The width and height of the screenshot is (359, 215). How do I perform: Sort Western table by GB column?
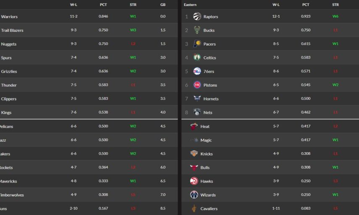pos(163,5)
